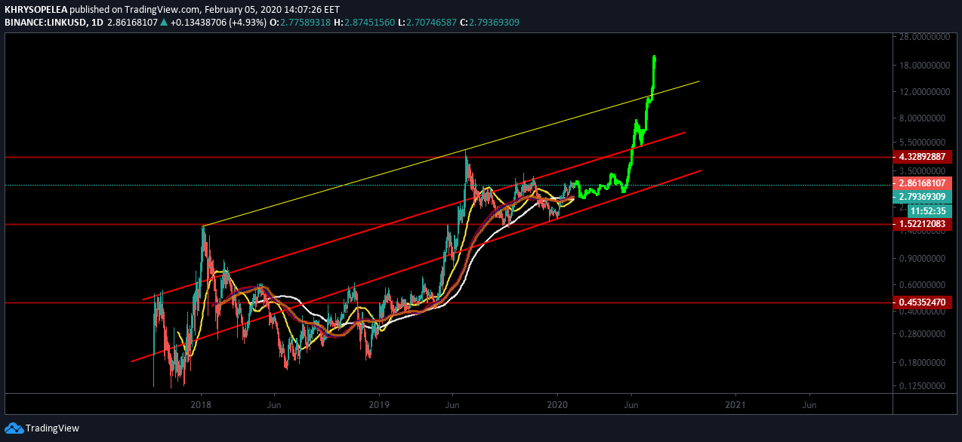
Task: Click the 0.60000000 price axis value
Action: point(923,285)
